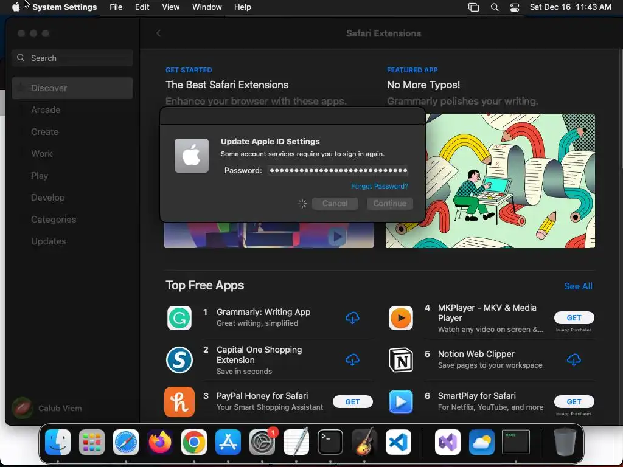
Task: Click the Grammarly app icon
Action: pyautogui.click(x=179, y=317)
